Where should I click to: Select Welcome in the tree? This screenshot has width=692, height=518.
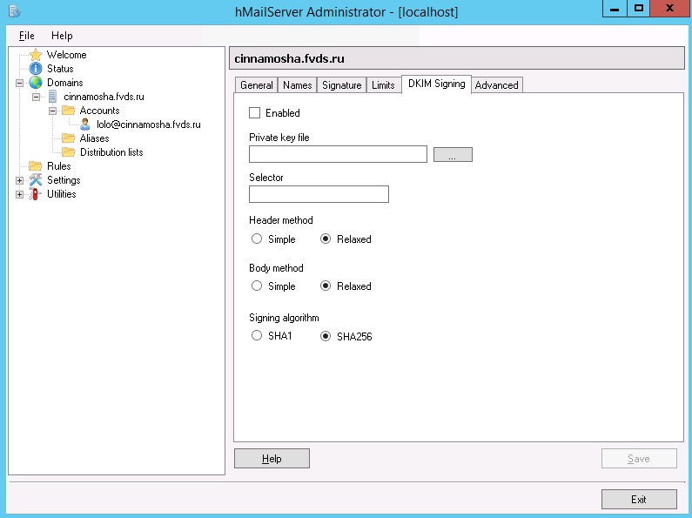point(67,55)
